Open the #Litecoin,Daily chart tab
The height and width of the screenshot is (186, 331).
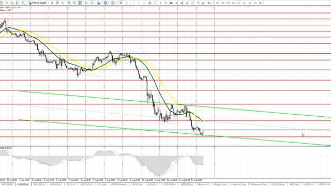pyautogui.click(x=238, y=184)
